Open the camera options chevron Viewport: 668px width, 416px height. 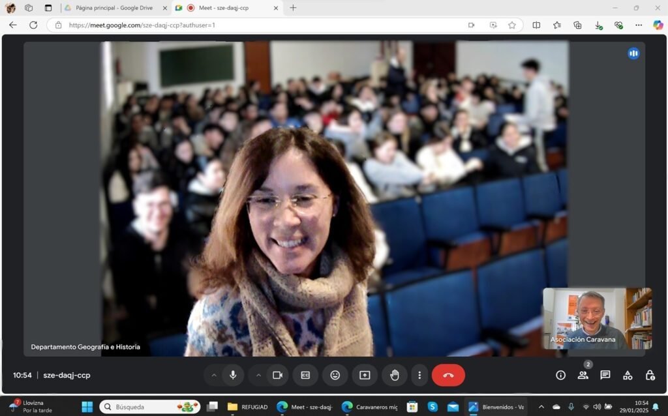tap(259, 375)
